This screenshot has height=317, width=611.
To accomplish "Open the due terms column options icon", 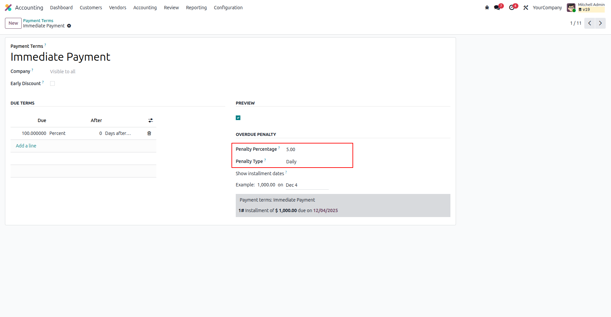I will 150,120.
